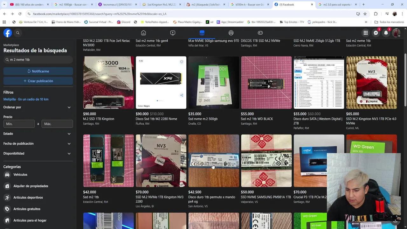407x229 pixels.
Task: Click the Máx. price field
Action: [57, 124]
